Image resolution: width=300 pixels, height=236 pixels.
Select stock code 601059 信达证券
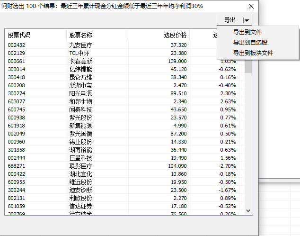[17, 206]
